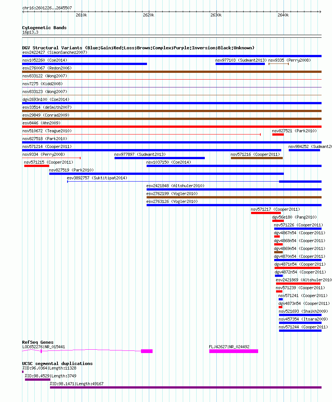Select the nsv571214 (Cooper2011) label
Viewport: 332px width, 402px height.
[47, 147]
